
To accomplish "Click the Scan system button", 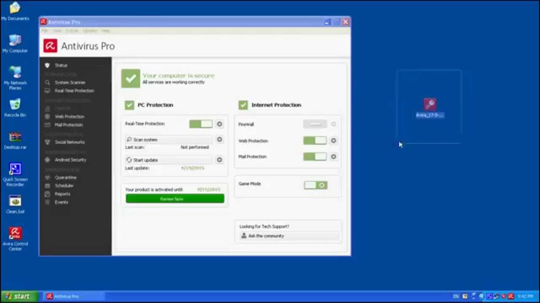I will [168, 139].
